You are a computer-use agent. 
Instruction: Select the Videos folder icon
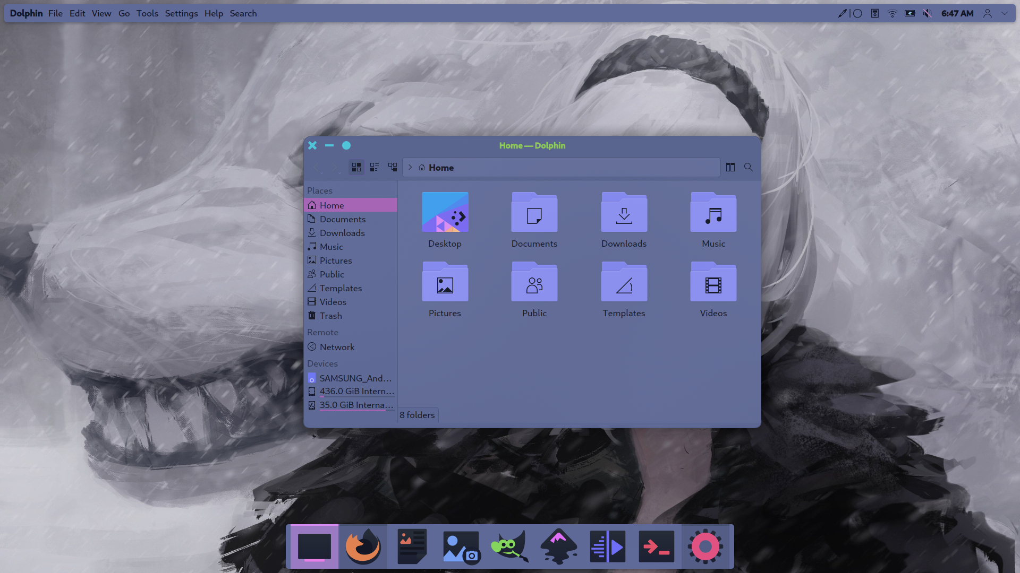pyautogui.click(x=713, y=282)
